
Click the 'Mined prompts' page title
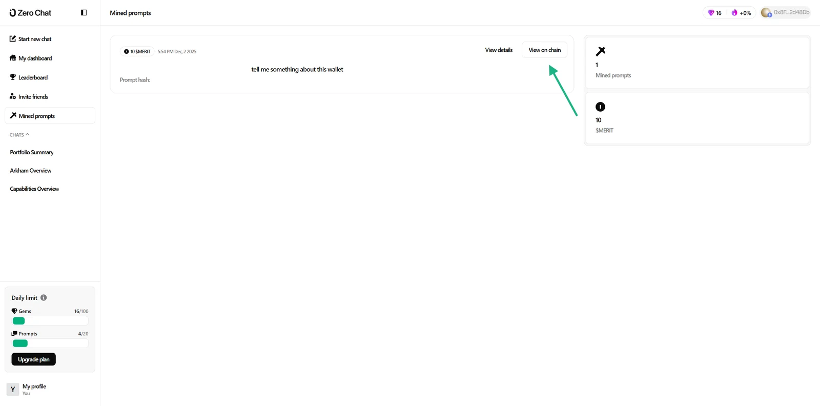pyautogui.click(x=130, y=13)
